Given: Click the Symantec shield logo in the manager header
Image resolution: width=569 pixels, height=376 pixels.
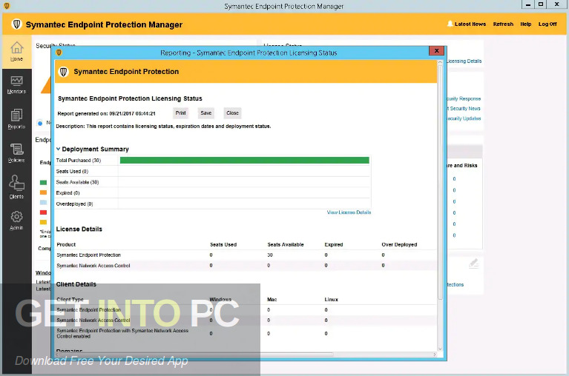Looking at the screenshot, I should (x=16, y=24).
